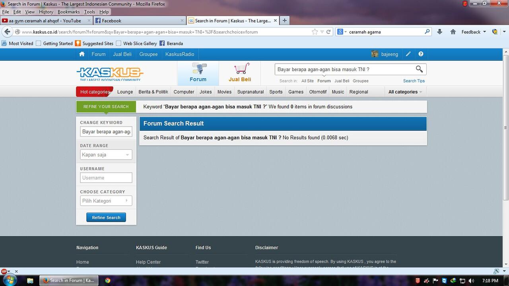Expand the Kapan saja date range dropdown
This screenshot has width=509, height=286.
click(x=106, y=155)
